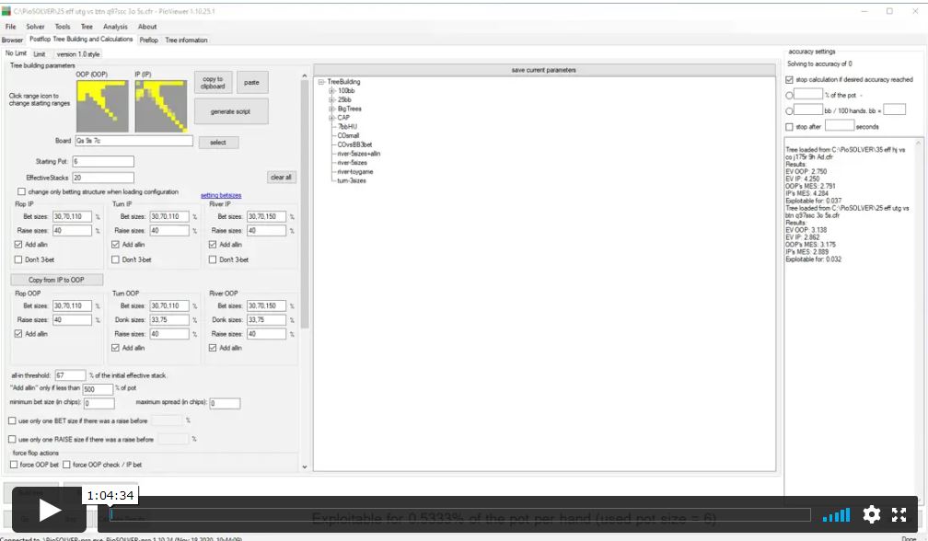The image size is (928, 541).
Task: Click the PioViewer app icon in title bar
Action: pos(6,11)
